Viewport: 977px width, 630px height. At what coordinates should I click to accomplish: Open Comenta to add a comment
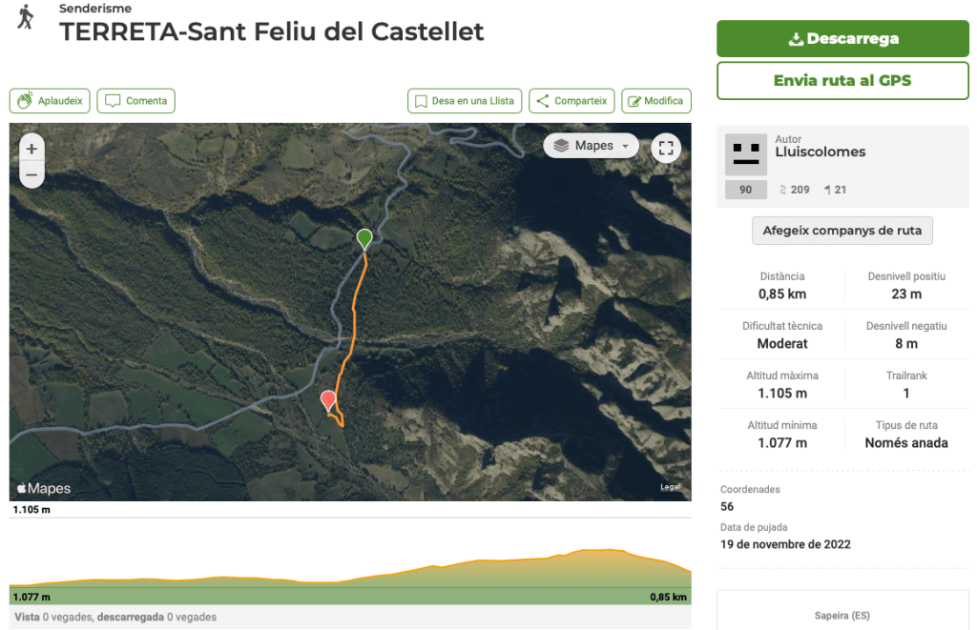pos(136,101)
